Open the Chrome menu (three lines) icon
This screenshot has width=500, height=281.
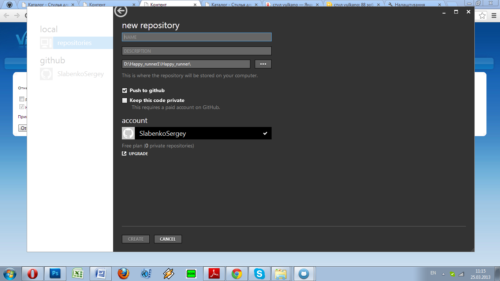point(494,16)
